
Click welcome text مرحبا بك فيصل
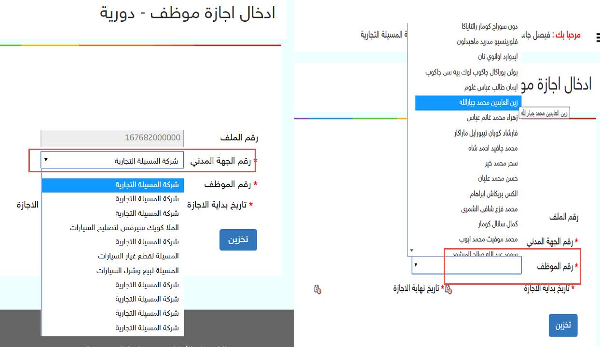[x=550, y=35]
